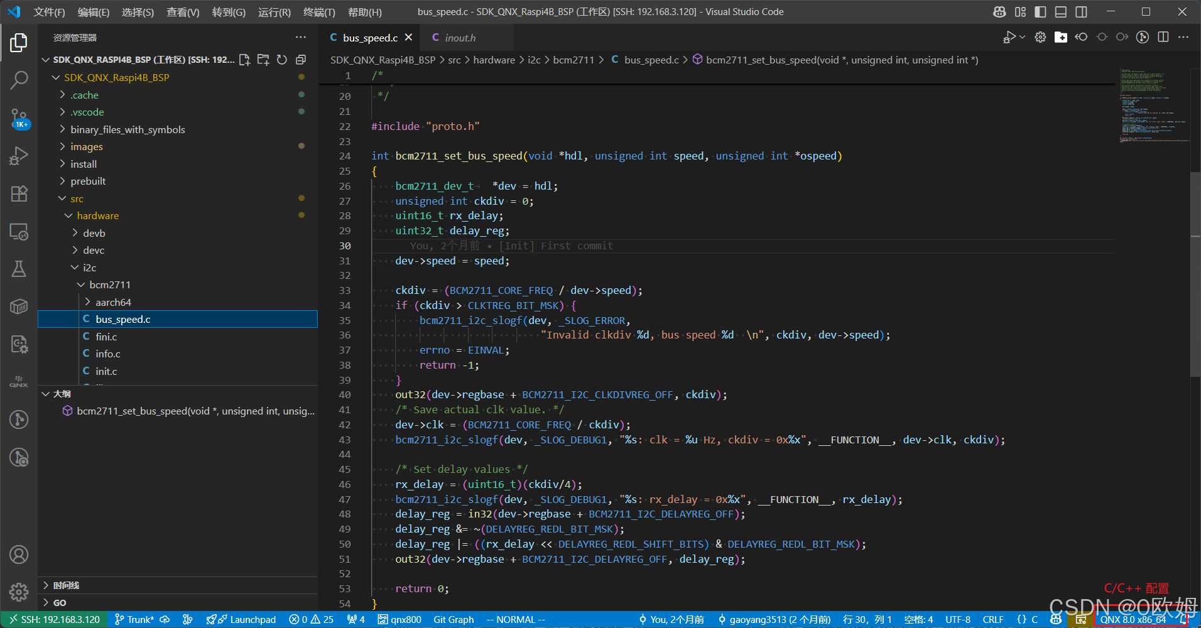Open the Run and Debug view
The image size is (1201, 628).
coord(19,155)
